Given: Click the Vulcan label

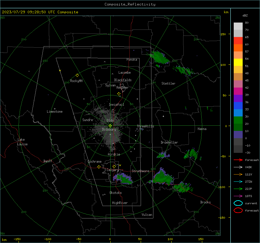Looking at the screenshot, I should coord(147,215).
